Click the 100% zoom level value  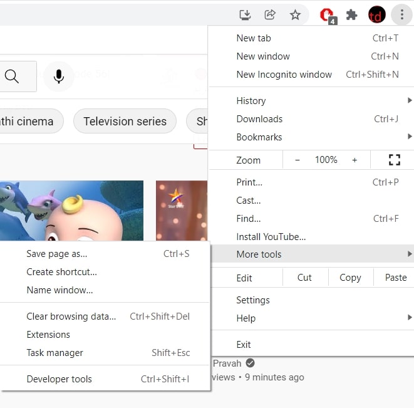(326, 160)
